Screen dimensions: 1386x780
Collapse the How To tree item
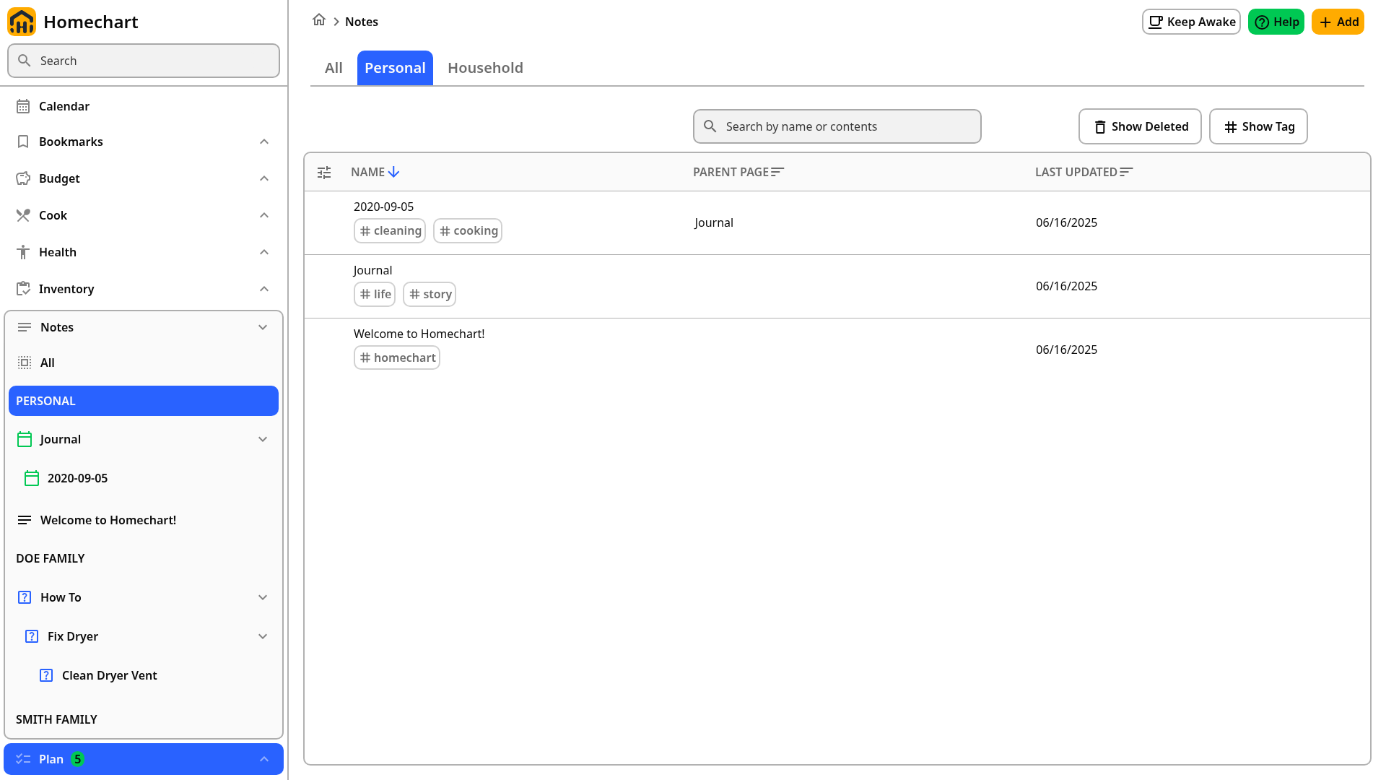coord(263,597)
